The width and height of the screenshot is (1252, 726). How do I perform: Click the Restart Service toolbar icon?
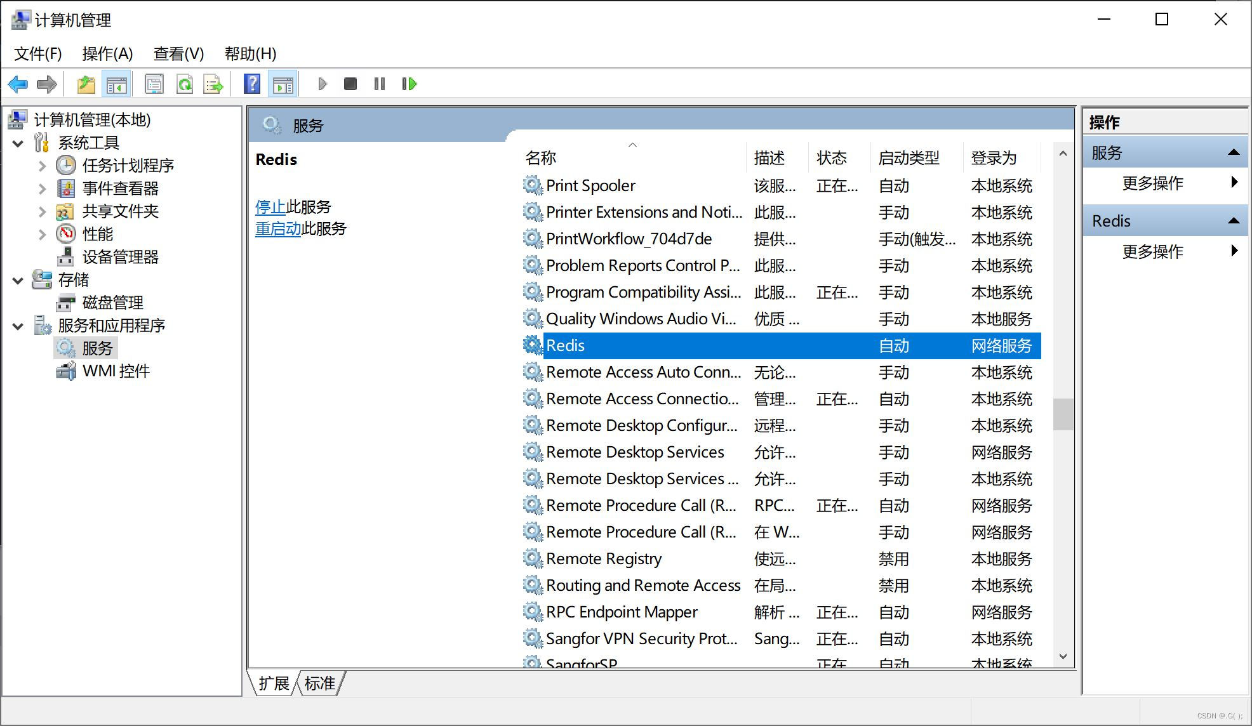410,84
